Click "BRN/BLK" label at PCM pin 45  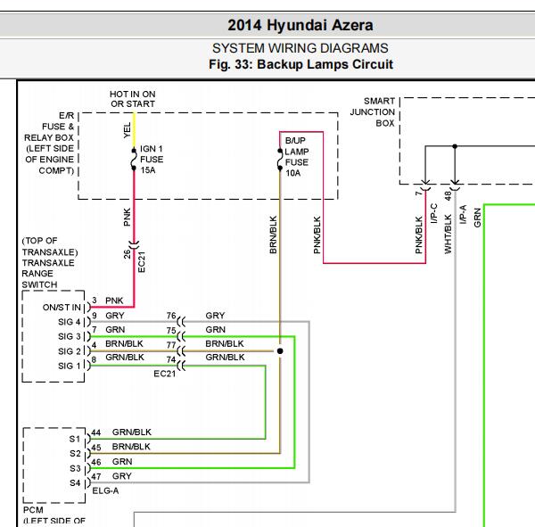coord(131,447)
